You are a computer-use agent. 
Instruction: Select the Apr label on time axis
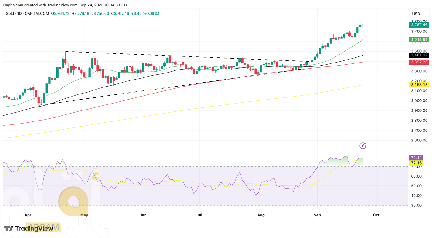(28, 215)
